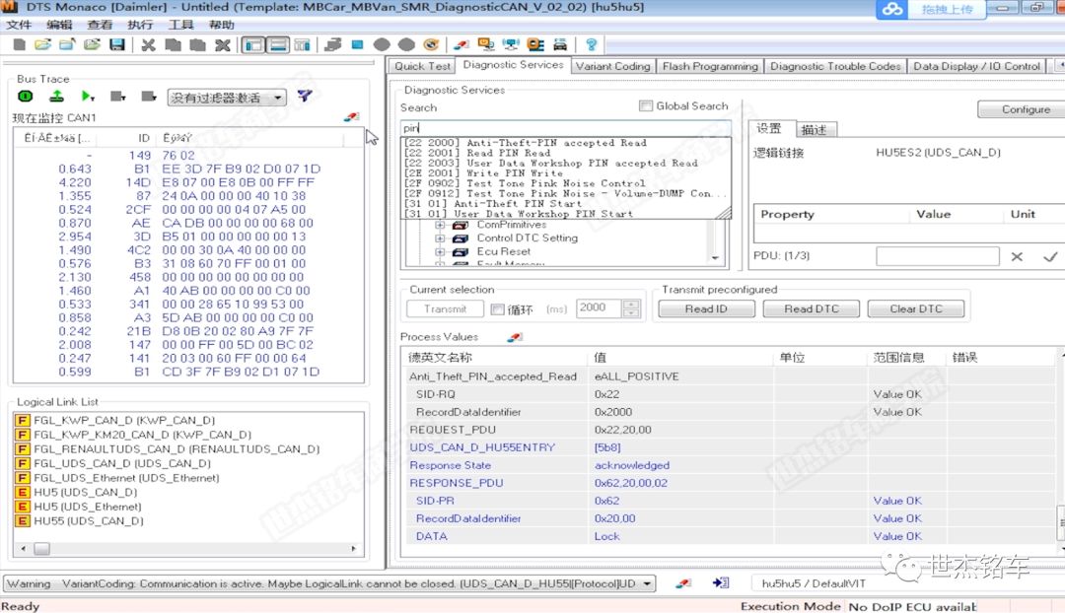Open the 编辑 menu
1065x613 pixels.
[x=59, y=25]
